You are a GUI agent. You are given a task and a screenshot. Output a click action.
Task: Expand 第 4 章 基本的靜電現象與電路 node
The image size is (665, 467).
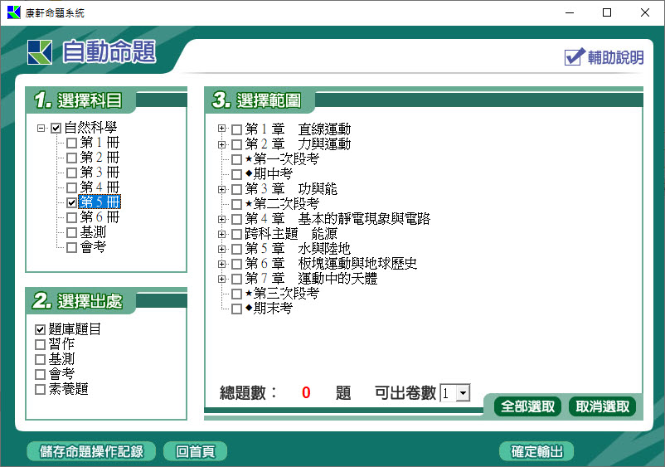pyautogui.click(x=221, y=219)
